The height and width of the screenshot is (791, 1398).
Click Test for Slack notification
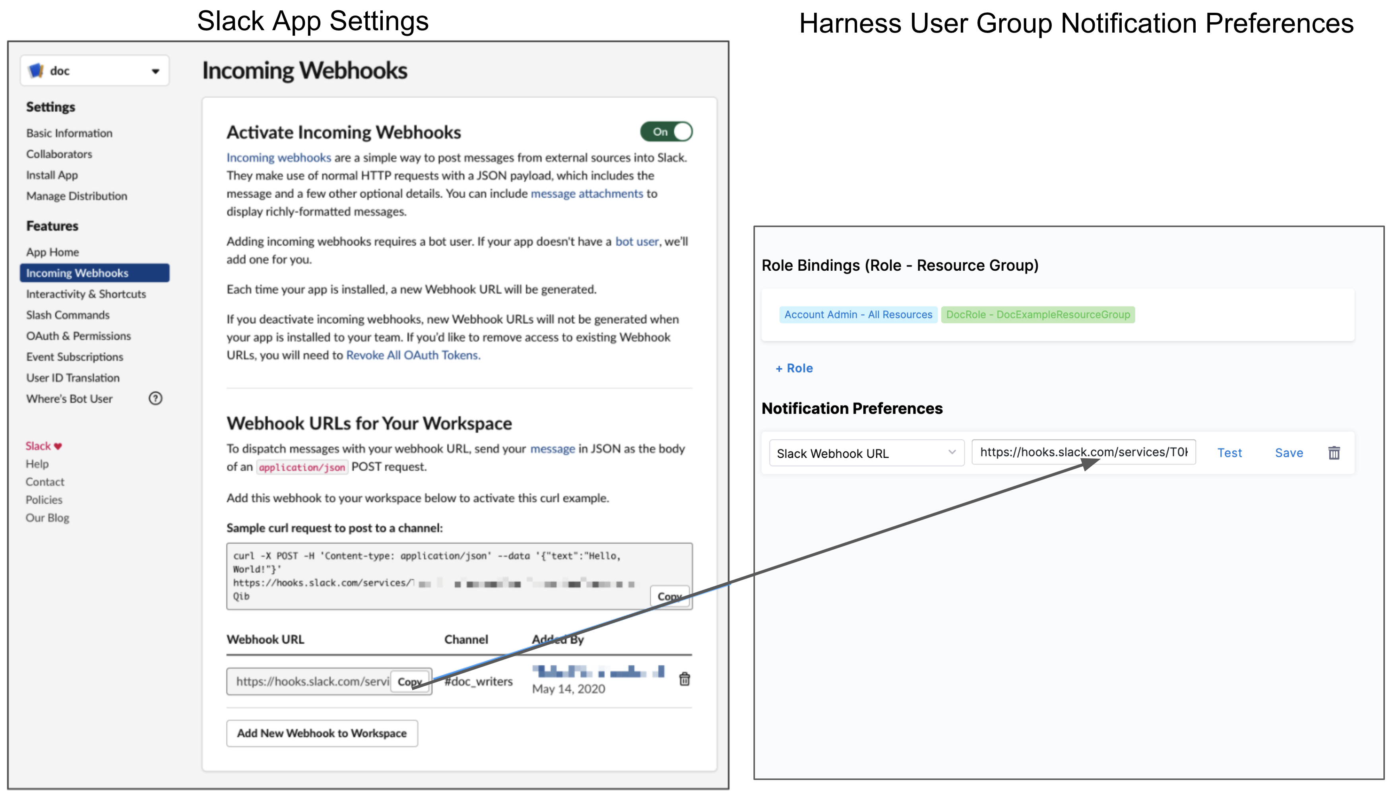1229,453
